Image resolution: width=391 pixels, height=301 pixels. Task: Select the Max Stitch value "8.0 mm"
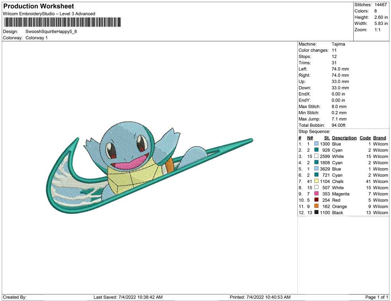[339, 107]
